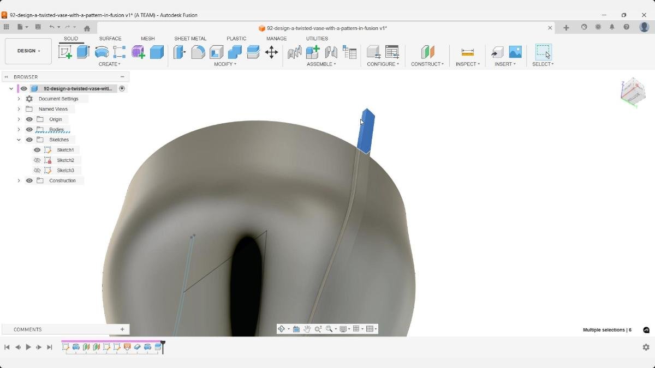Viewport: 655px width, 368px height.
Task: Toggle visibility of Bodies folder
Action: [x=29, y=130]
